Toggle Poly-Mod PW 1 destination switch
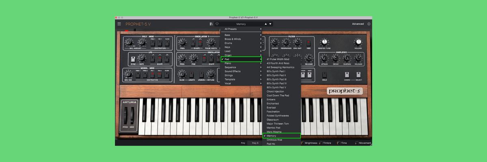The width and height of the screenshot is (487, 162). coord(160,43)
